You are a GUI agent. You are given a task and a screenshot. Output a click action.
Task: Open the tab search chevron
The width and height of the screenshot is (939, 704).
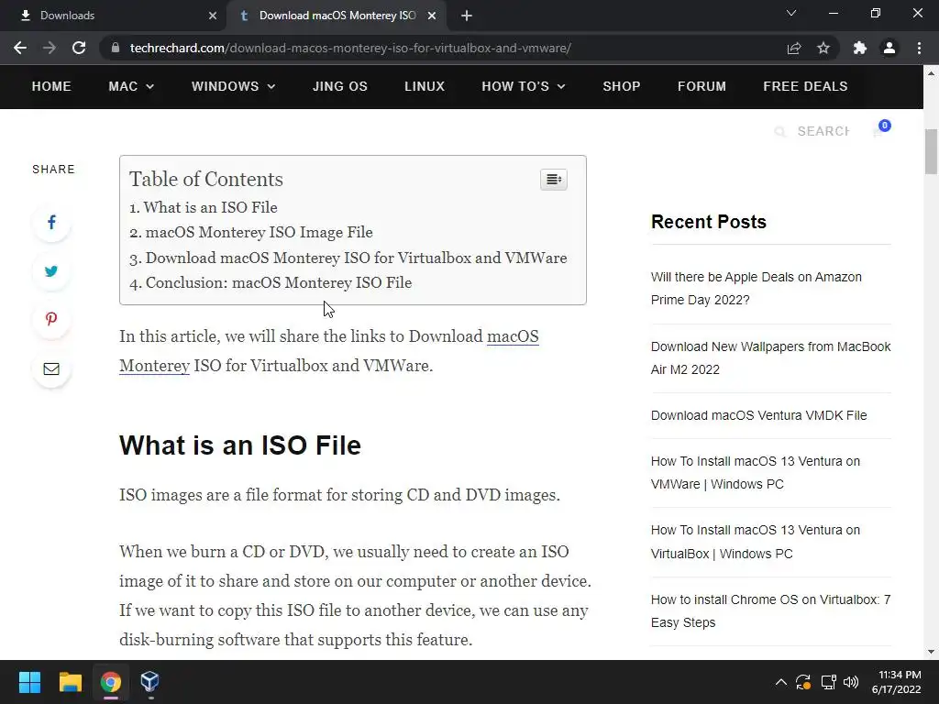click(791, 13)
